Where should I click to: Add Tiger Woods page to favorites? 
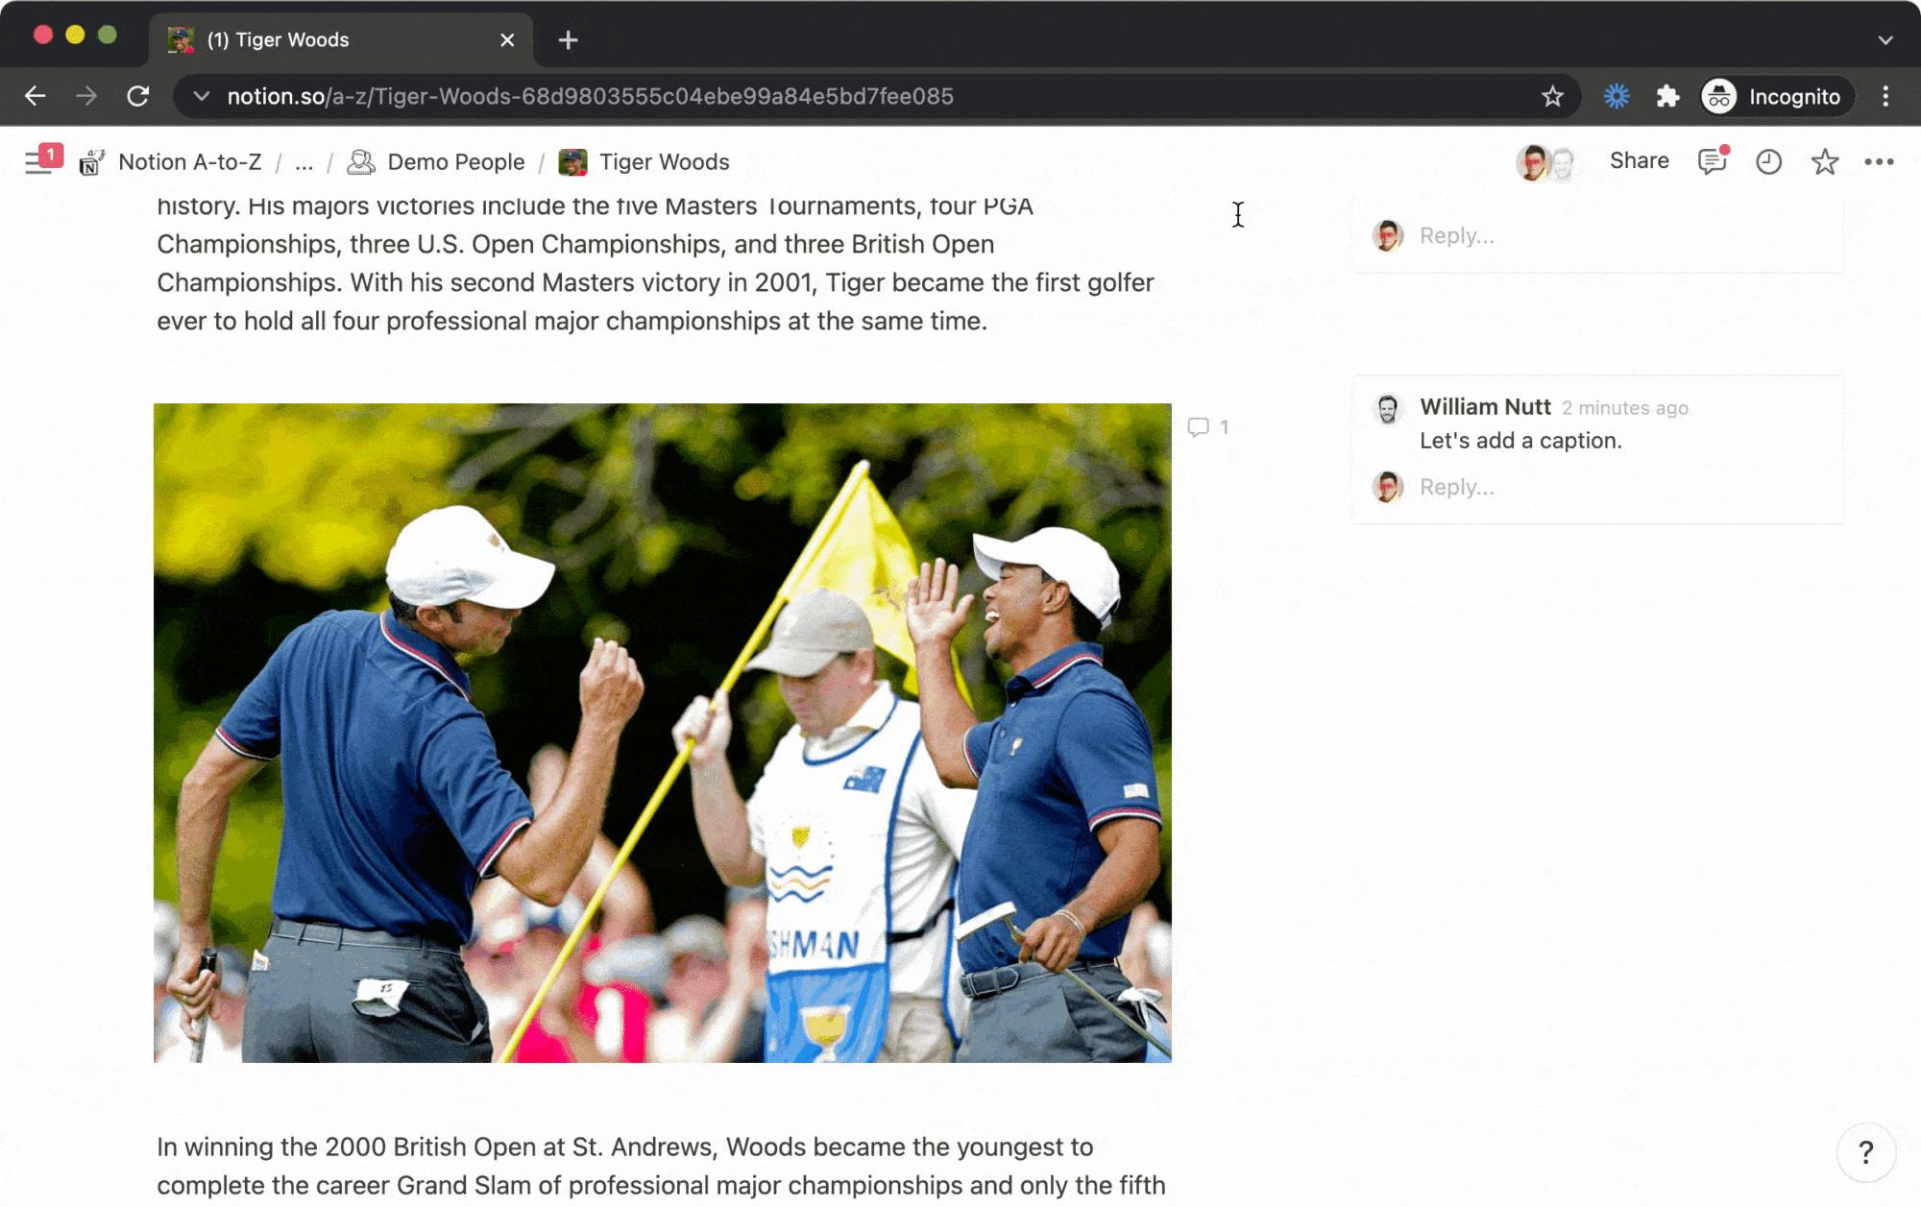(1822, 161)
